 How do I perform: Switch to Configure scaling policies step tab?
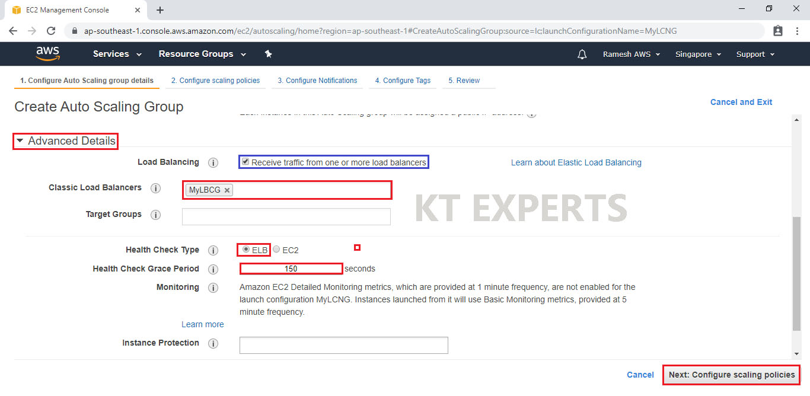click(215, 81)
